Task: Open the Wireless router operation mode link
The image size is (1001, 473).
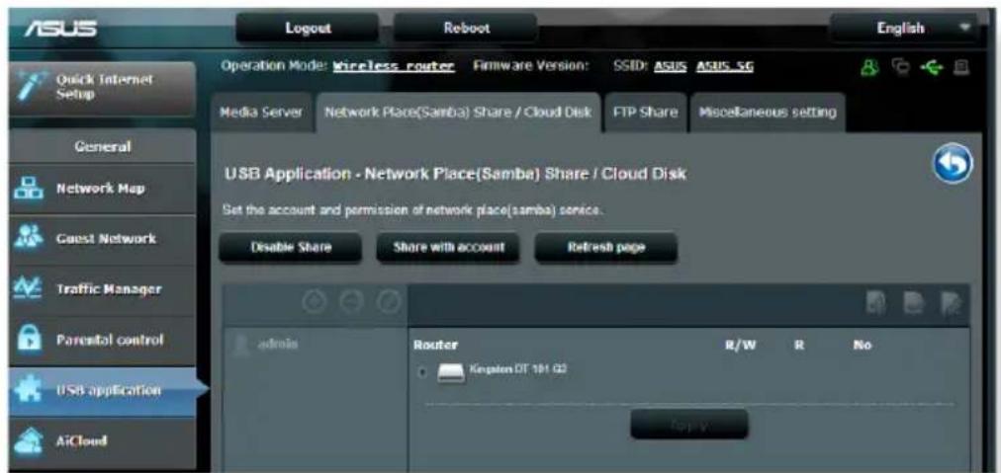Action: (x=394, y=66)
